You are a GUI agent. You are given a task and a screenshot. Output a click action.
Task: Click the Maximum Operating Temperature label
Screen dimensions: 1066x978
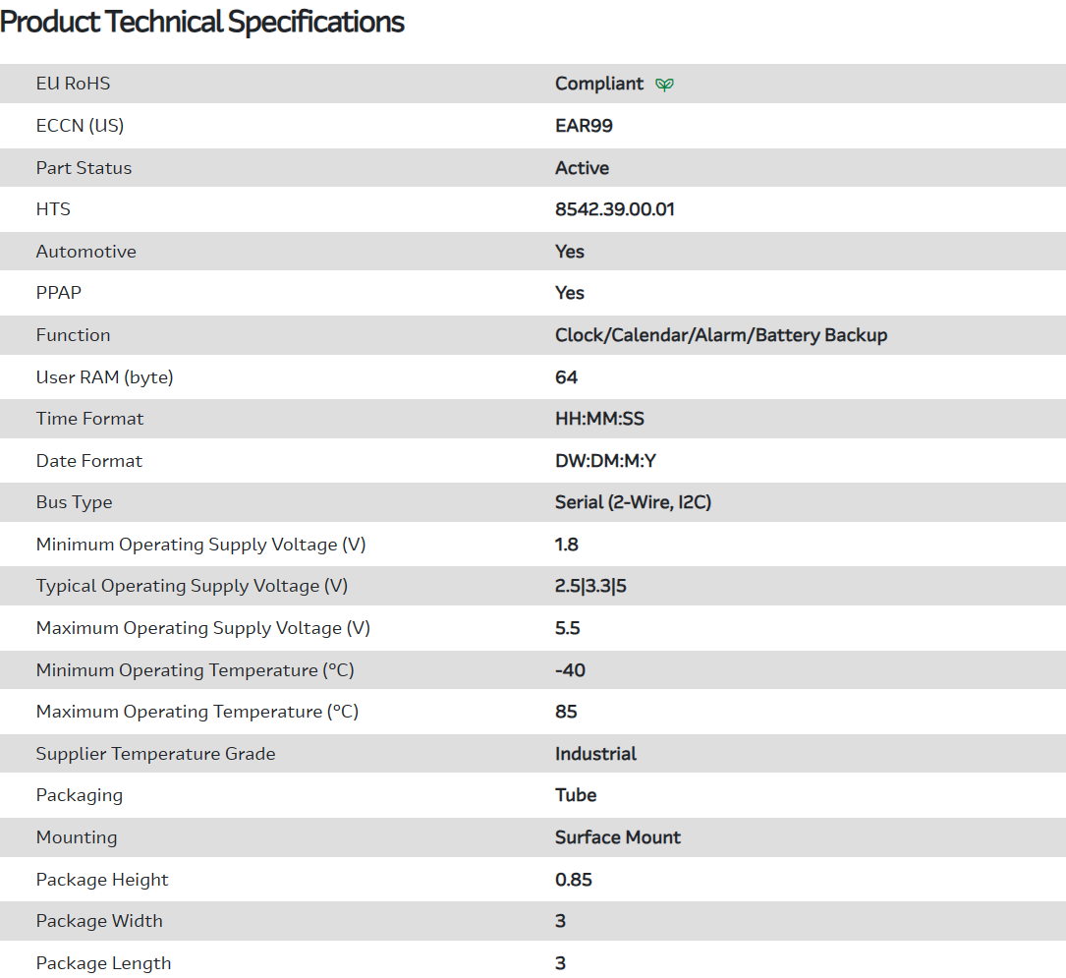pyautogui.click(x=197, y=712)
